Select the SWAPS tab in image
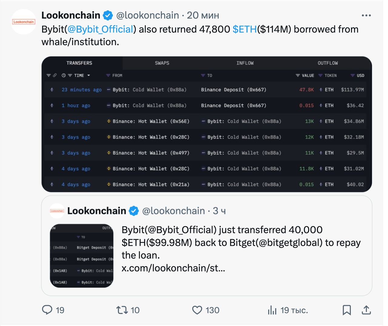This screenshot has width=388, height=326. 162,63
